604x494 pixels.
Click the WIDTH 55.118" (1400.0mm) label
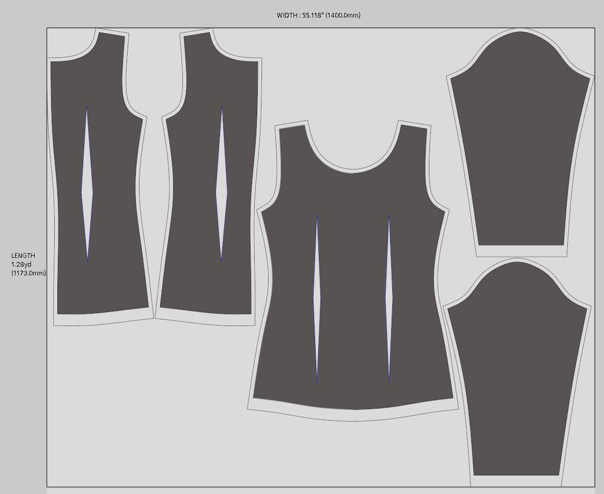[319, 15]
